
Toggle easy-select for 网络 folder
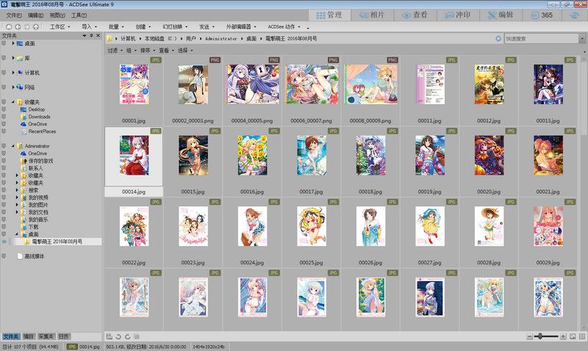pyautogui.click(x=4, y=87)
